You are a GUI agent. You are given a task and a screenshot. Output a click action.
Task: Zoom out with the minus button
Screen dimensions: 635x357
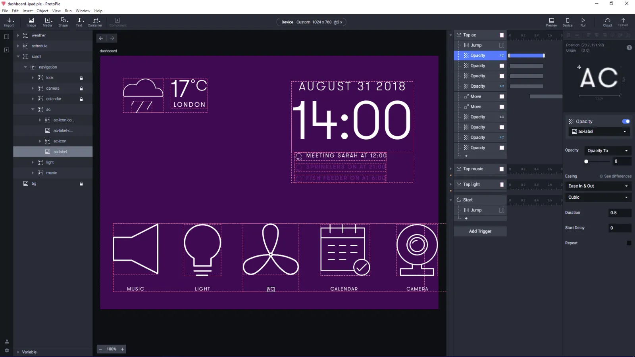coord(101,349)
